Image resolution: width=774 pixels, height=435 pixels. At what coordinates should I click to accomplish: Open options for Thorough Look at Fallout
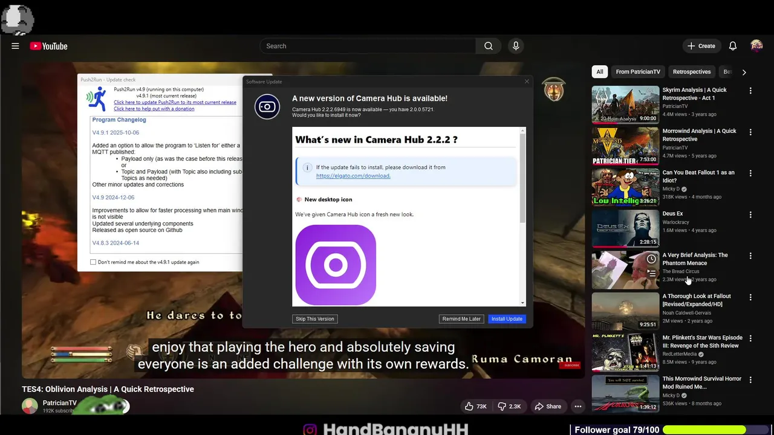pyautogui.click(x=750, y=297)
